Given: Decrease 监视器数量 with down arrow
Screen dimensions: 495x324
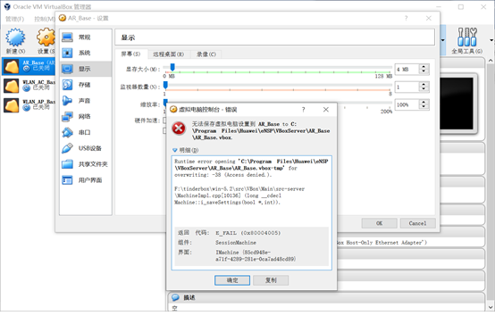Looking at the screenshot, I should click(x=424, y=89).
